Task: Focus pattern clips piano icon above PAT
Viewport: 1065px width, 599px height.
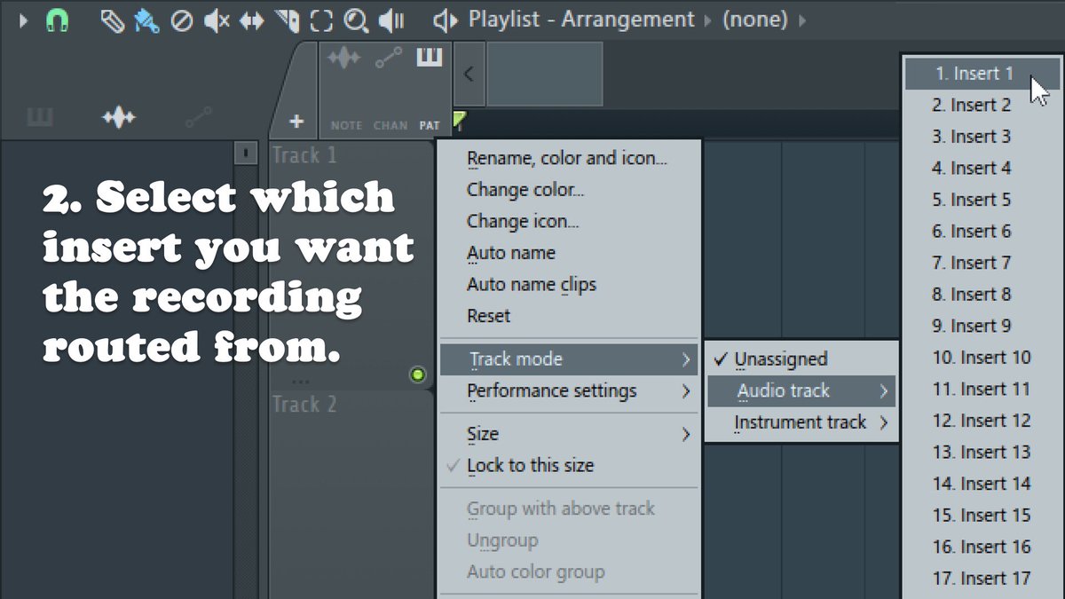Action: 430,58
